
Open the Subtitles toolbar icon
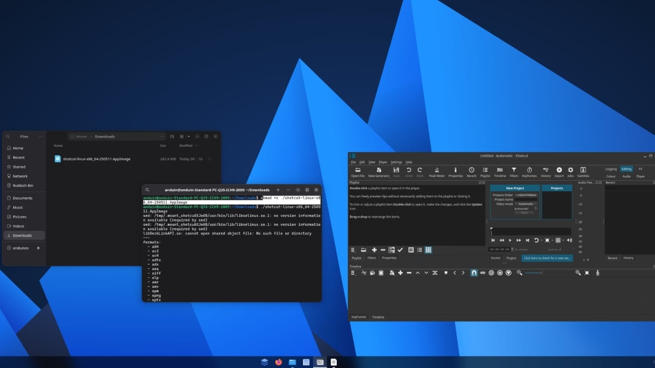(x=583, y=172)
